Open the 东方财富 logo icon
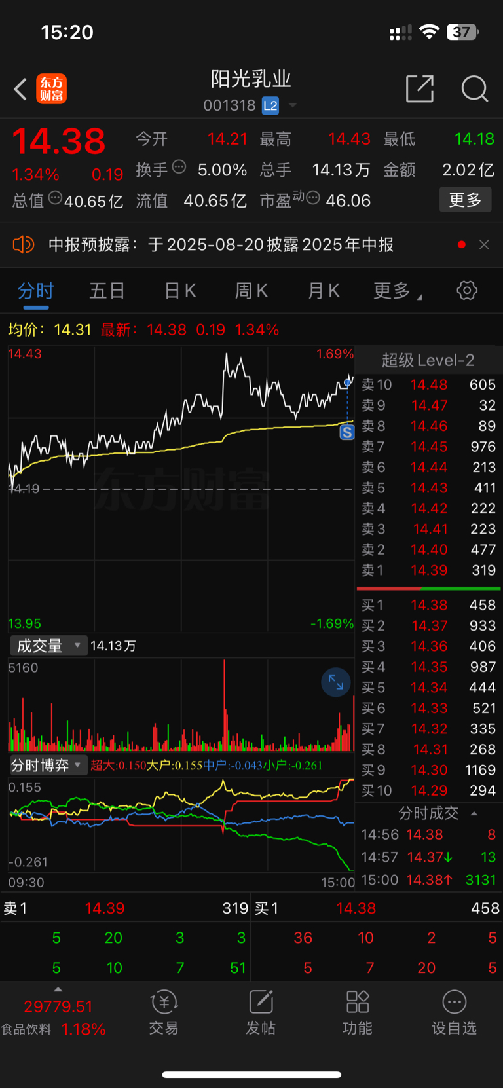This screenshot has width=503, height=1089. click(x=51, y=89)
